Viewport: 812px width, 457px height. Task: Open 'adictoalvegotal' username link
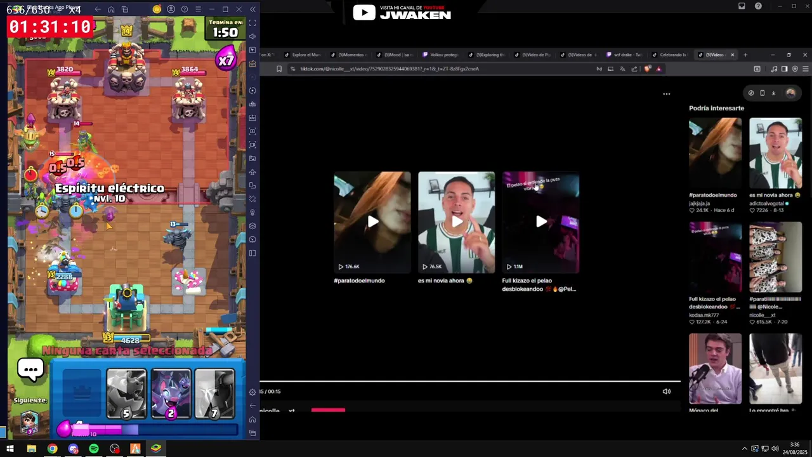point(767,203)
